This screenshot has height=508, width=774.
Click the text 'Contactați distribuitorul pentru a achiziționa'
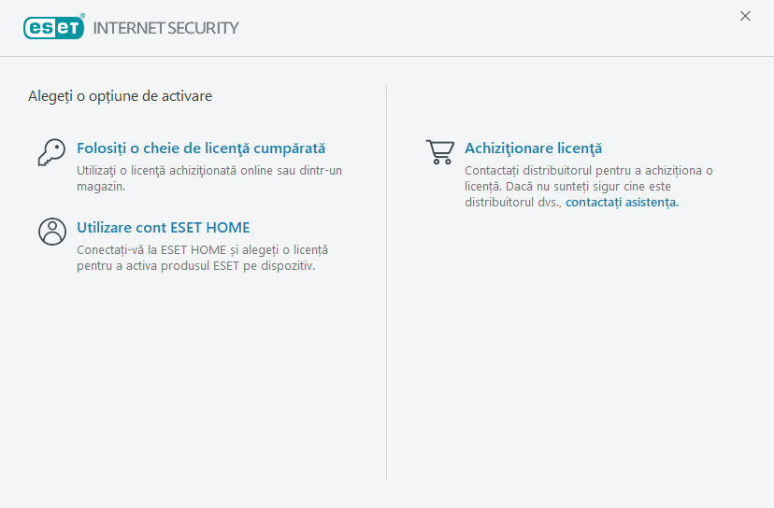click(589, 171)
